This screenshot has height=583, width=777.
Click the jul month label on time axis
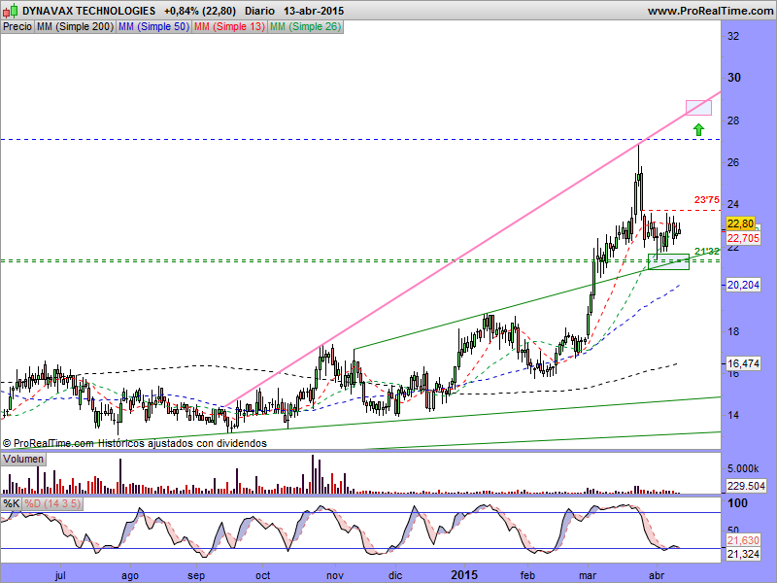coord(60,575)
